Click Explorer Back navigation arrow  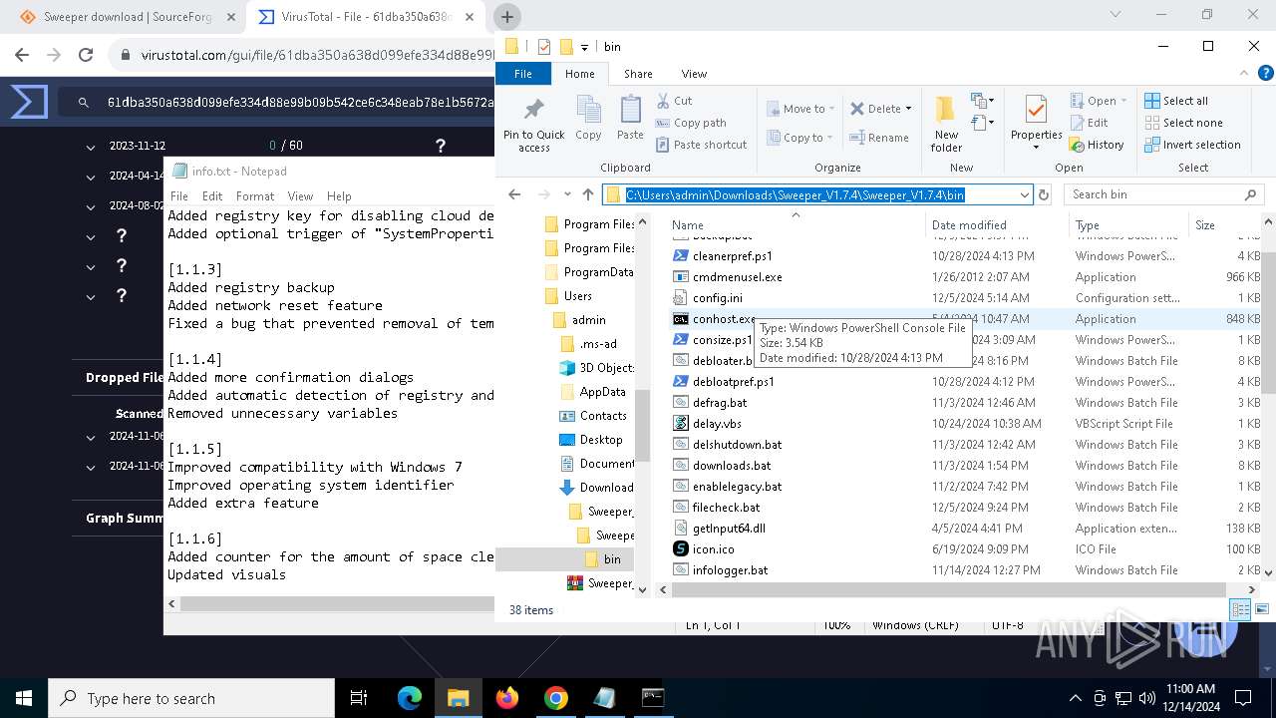514,194
